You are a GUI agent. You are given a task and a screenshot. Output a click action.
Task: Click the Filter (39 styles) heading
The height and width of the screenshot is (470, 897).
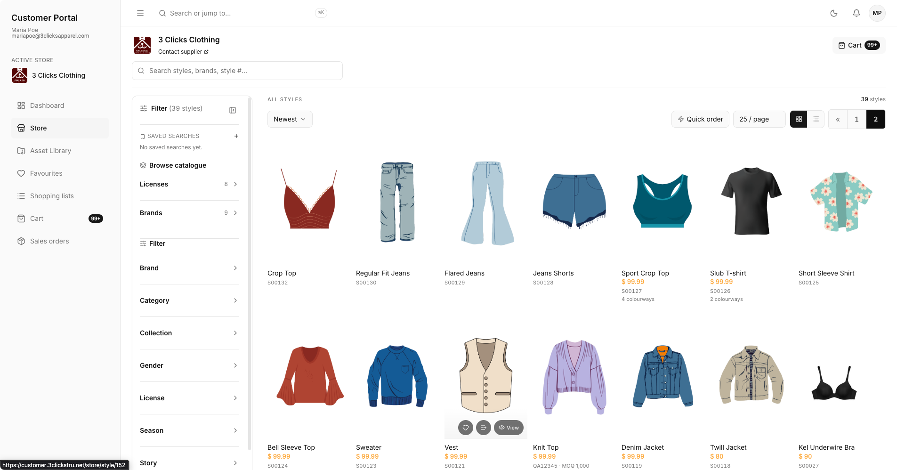tap(177, 108)
